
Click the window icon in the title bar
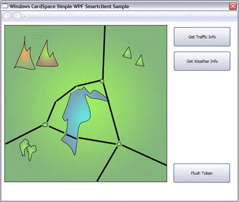[5, 6]
